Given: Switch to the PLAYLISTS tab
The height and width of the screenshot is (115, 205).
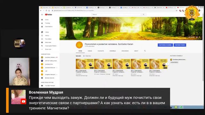Looking at the screenshot, I should point(101,51).
